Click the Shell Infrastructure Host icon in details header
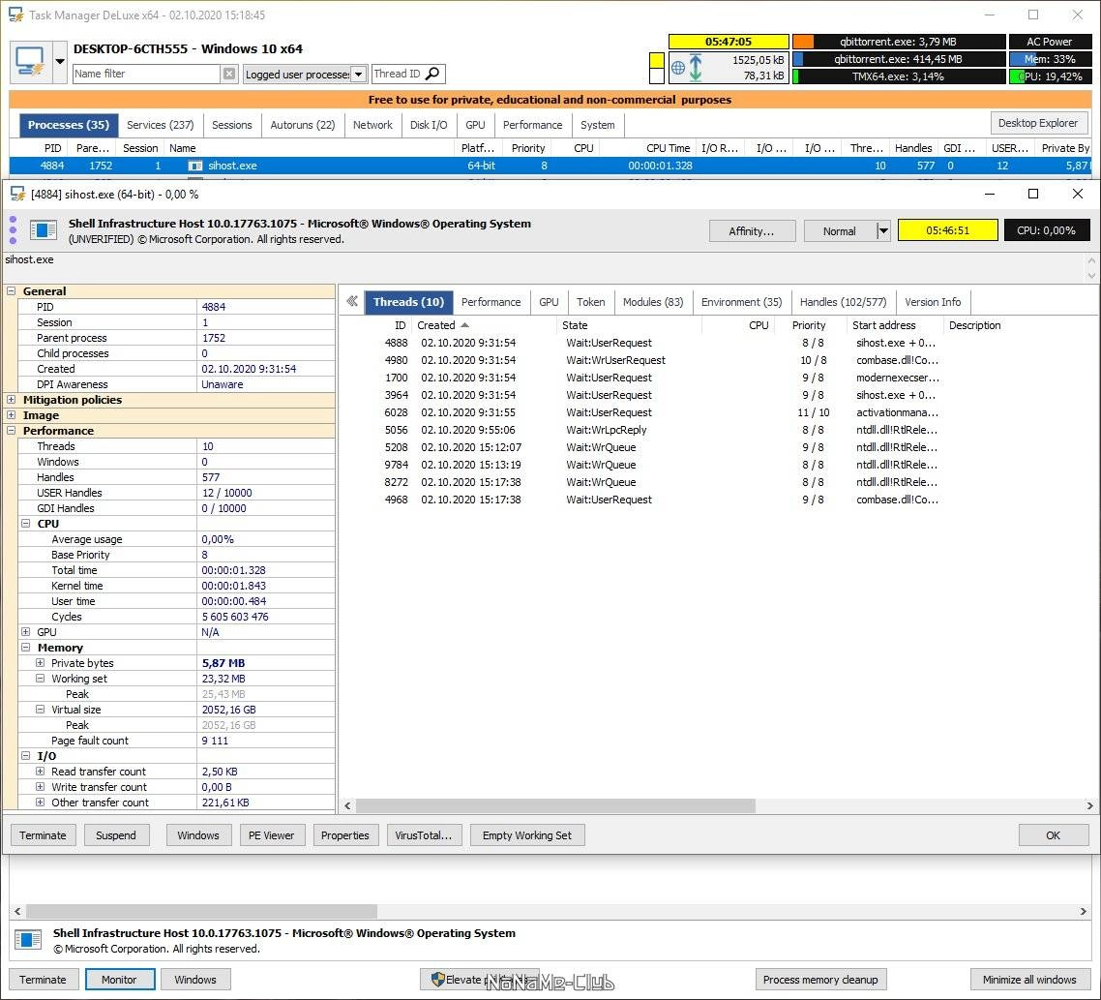 (x=43, y=230)
